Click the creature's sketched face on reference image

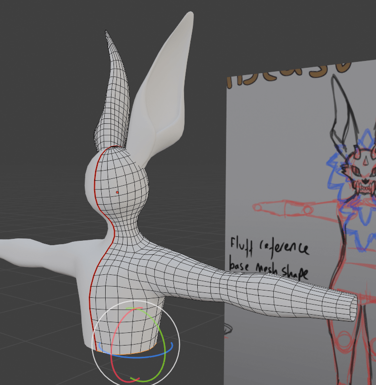pos(361,171)
